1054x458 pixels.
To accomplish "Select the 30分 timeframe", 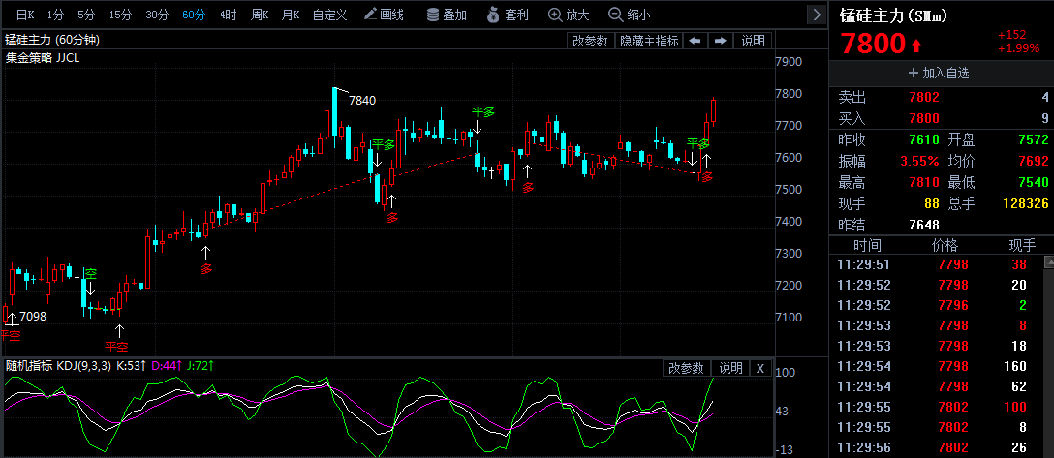I will coord(157,15).
